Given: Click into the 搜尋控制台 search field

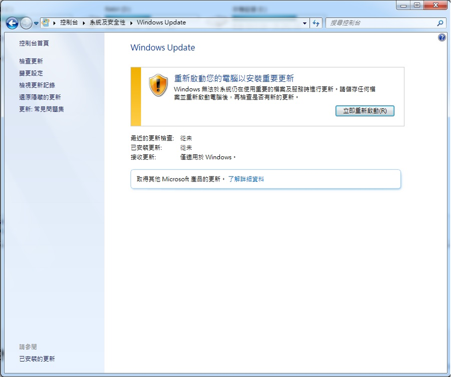Looking at the screenshot, I should tap(381, 23).
